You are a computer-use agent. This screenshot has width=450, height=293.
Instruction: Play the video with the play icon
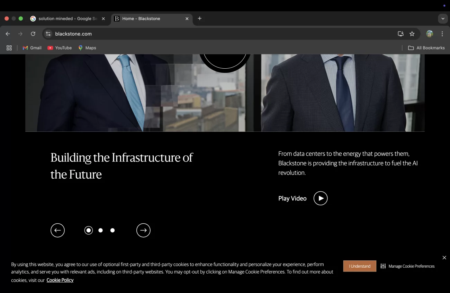tap(321, 198)
